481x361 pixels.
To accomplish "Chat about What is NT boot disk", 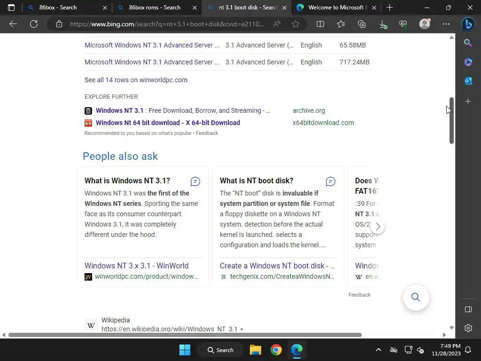I will (330, 181).
